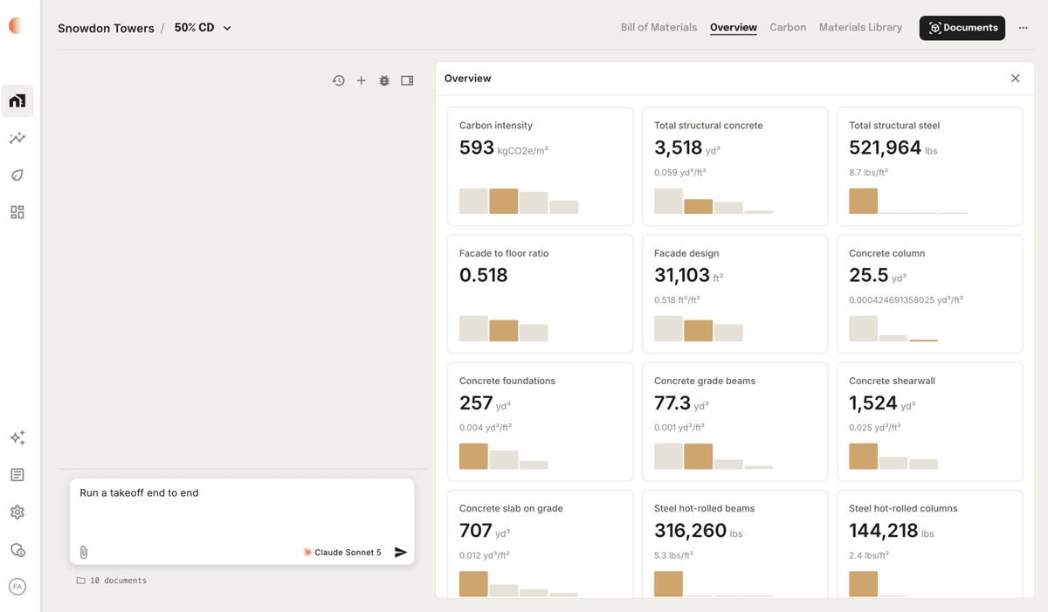1048x612 pixels.
Task: Open the Materials Library tab
Action: 860,28
